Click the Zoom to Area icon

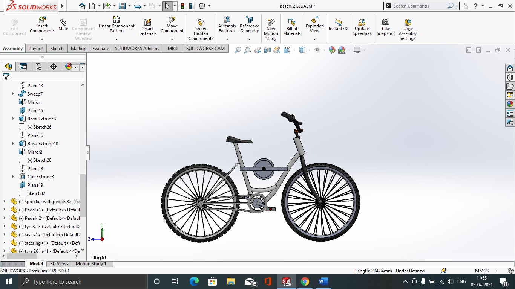pos(248,50)
